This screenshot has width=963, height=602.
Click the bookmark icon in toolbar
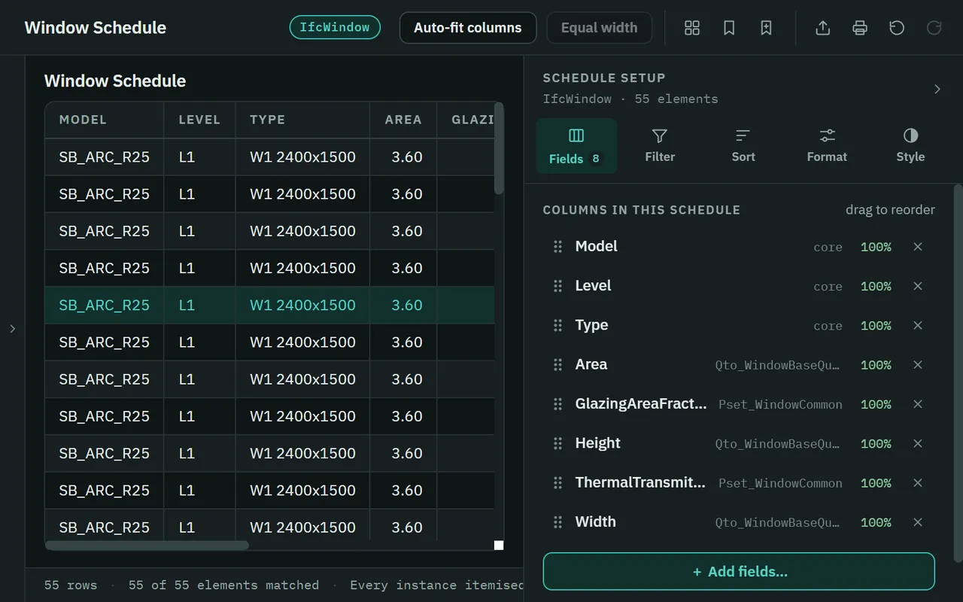coord(729,28)
